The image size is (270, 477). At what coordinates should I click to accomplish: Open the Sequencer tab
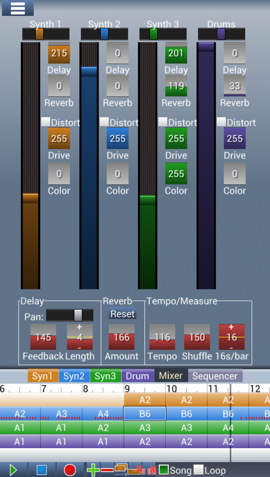(x=215, y=376)
